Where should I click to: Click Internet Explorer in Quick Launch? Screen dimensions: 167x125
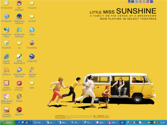pos(19,122)
